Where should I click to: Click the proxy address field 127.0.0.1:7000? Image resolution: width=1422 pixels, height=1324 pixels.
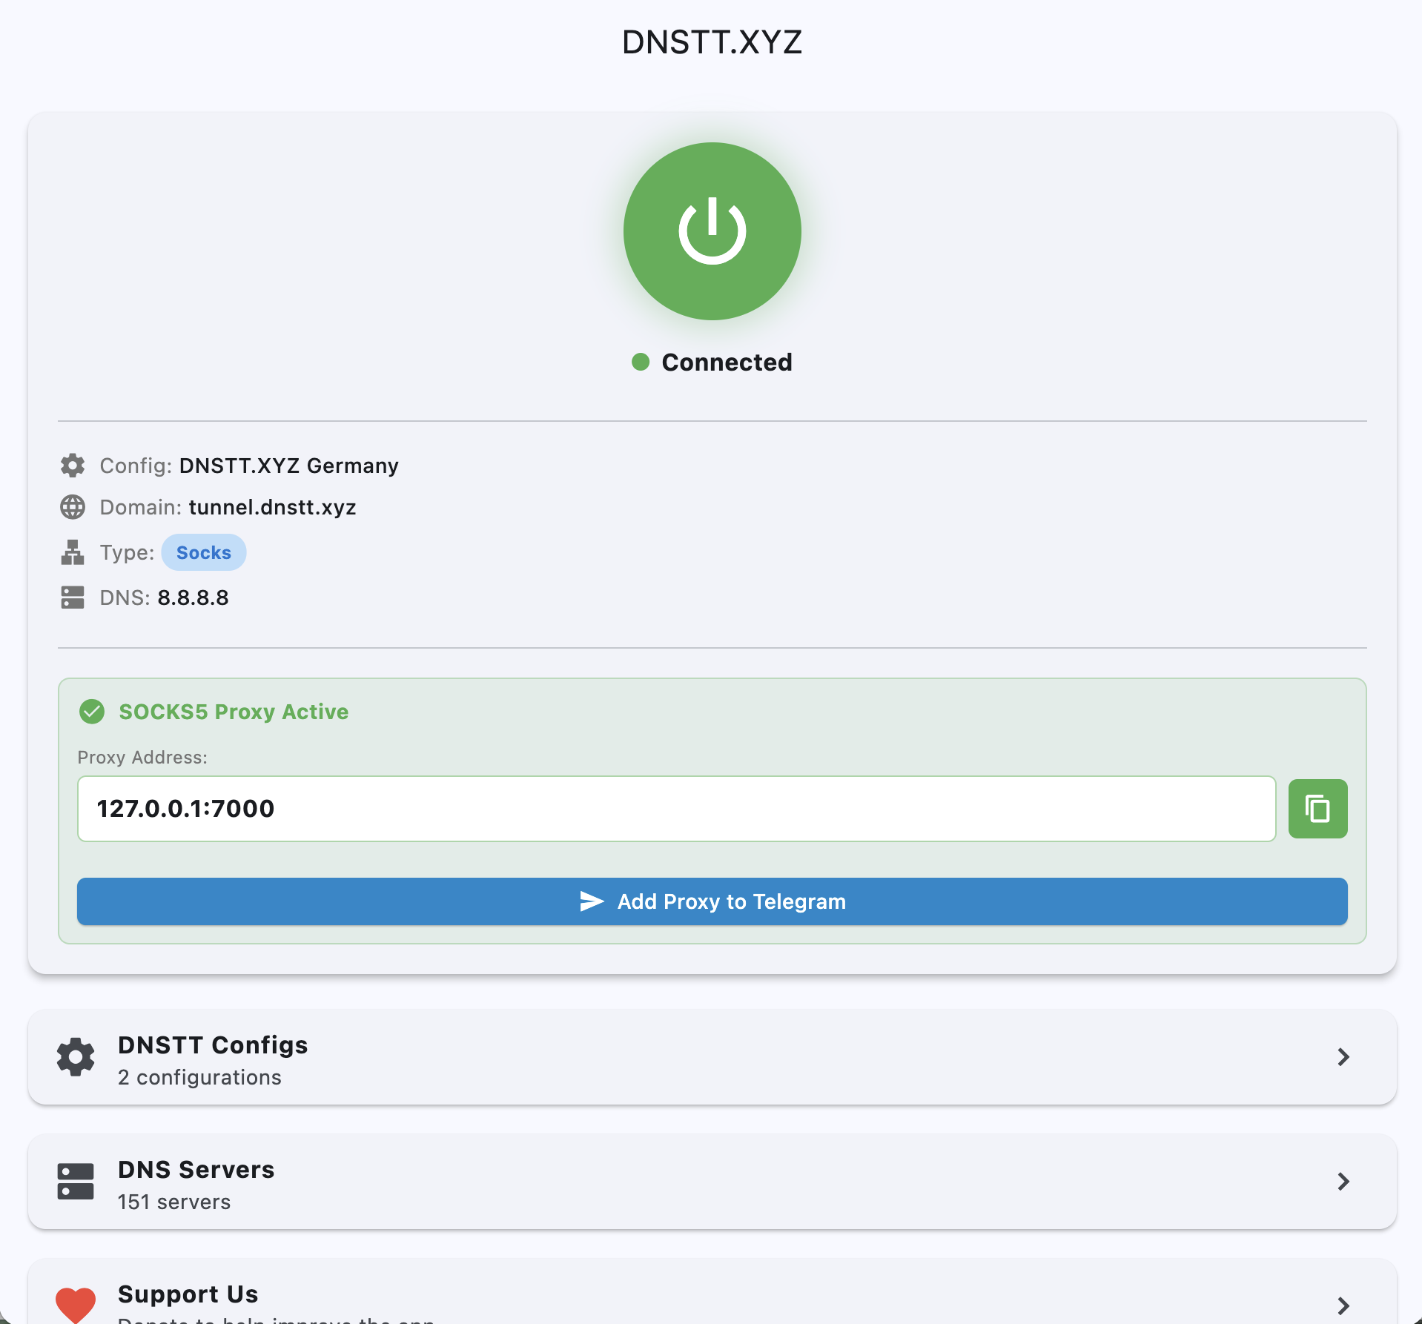pos(676,809)
